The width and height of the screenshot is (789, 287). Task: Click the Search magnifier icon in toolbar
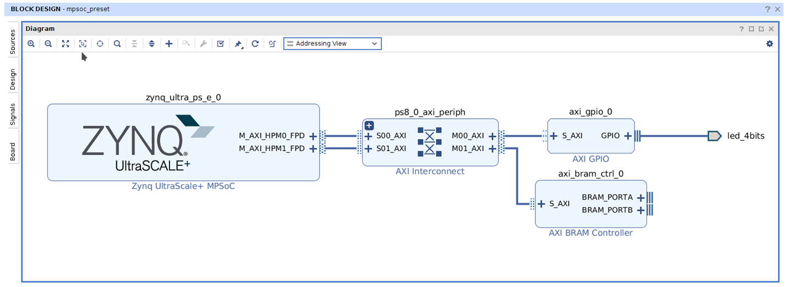tap(117, 43)
